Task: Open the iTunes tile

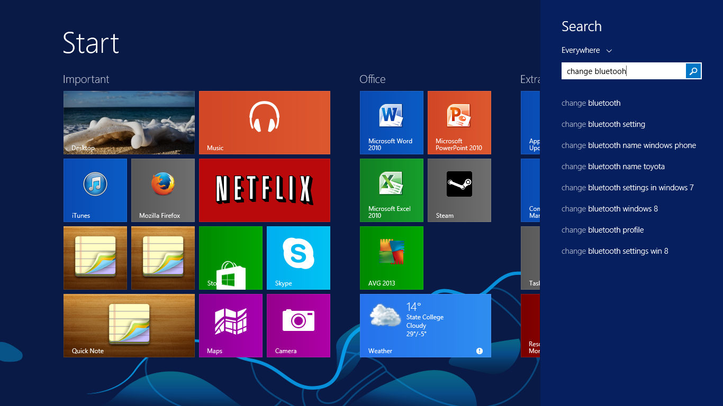Action: pos(95,190)
